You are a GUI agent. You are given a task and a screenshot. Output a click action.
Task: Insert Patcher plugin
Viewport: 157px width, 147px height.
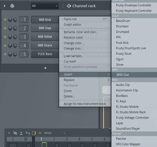coord(134,139)
